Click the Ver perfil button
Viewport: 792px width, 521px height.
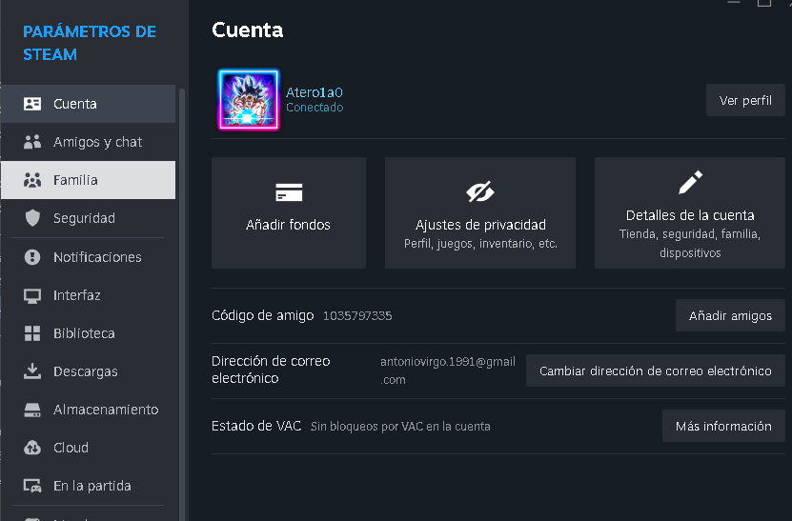click(745, 100)
